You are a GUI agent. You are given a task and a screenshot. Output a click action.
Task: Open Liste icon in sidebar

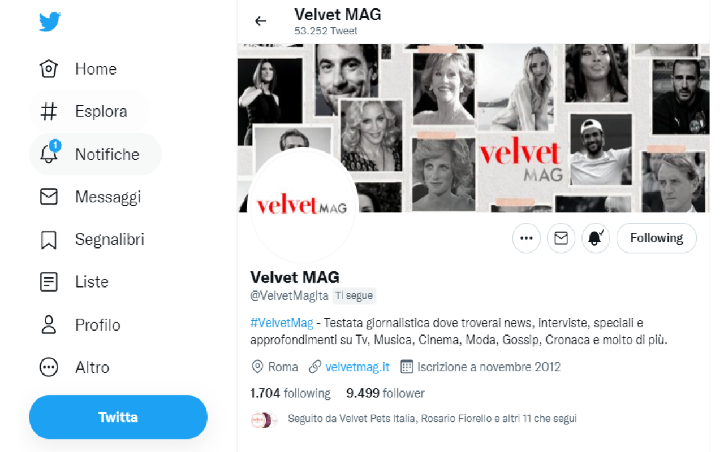tap(49, 282)
